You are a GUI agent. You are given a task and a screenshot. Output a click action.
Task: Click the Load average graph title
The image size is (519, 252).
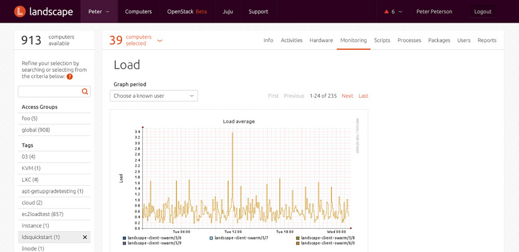tap(239, 122)
